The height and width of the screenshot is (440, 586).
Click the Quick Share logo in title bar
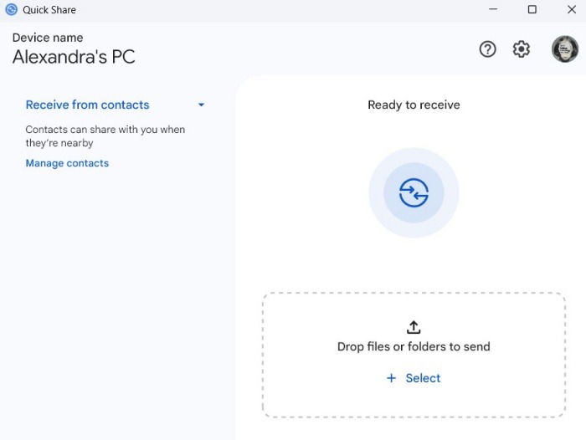point(11,9)
